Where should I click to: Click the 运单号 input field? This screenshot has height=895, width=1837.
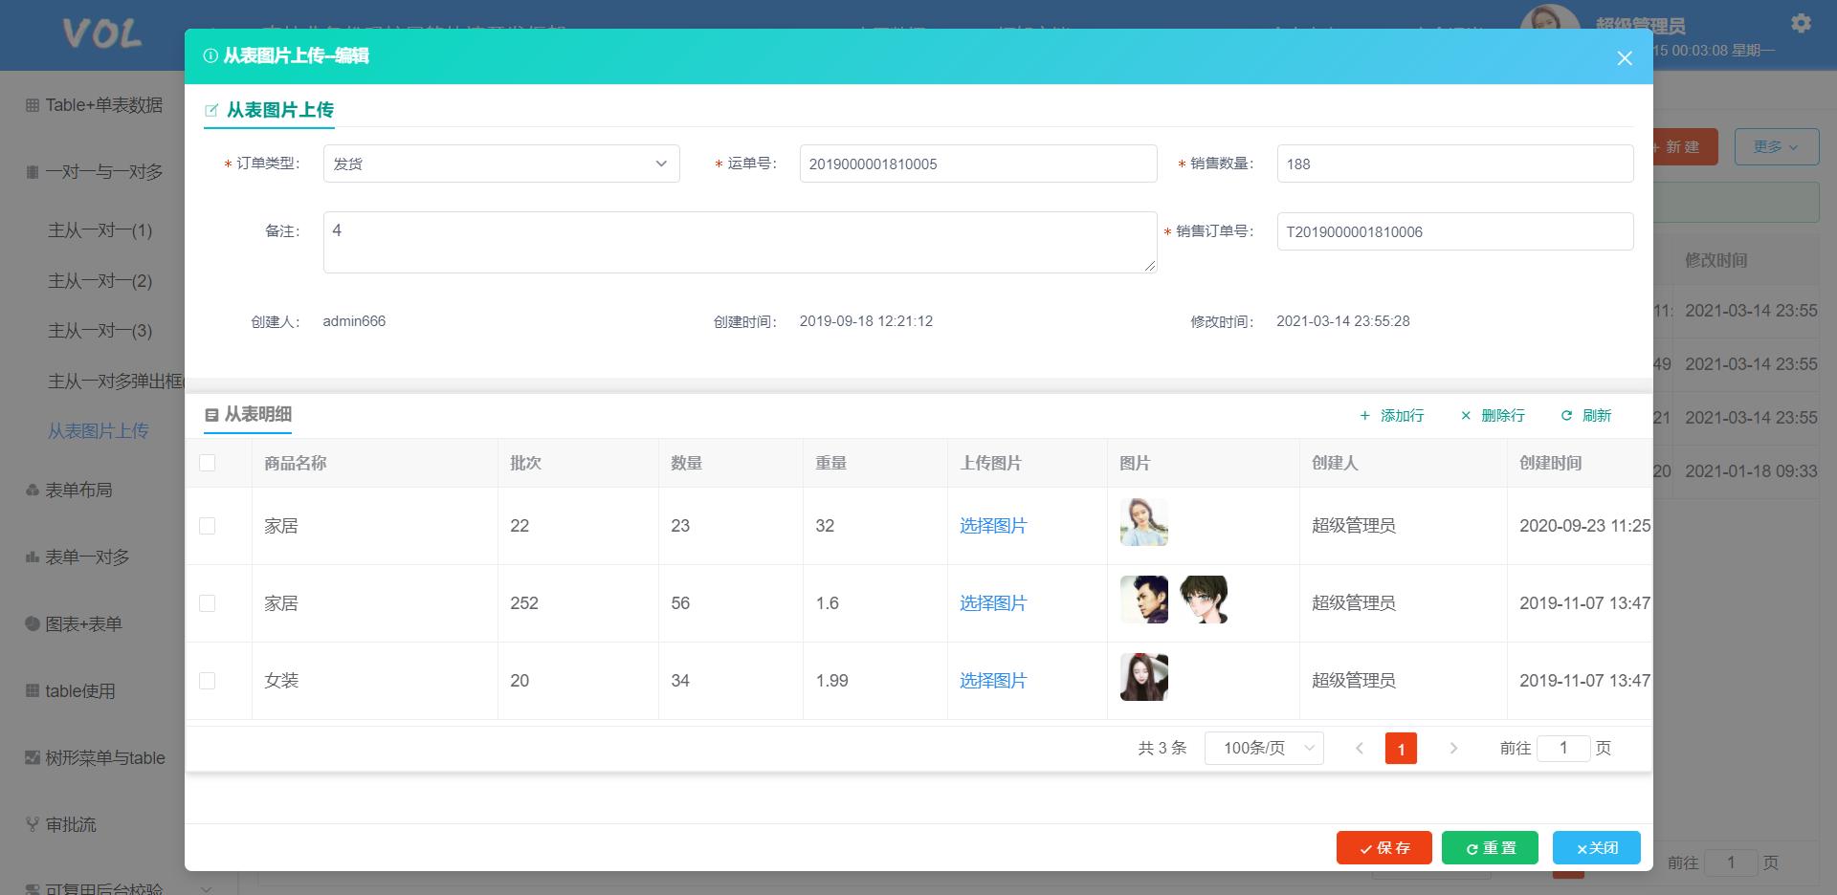point(978,164)
